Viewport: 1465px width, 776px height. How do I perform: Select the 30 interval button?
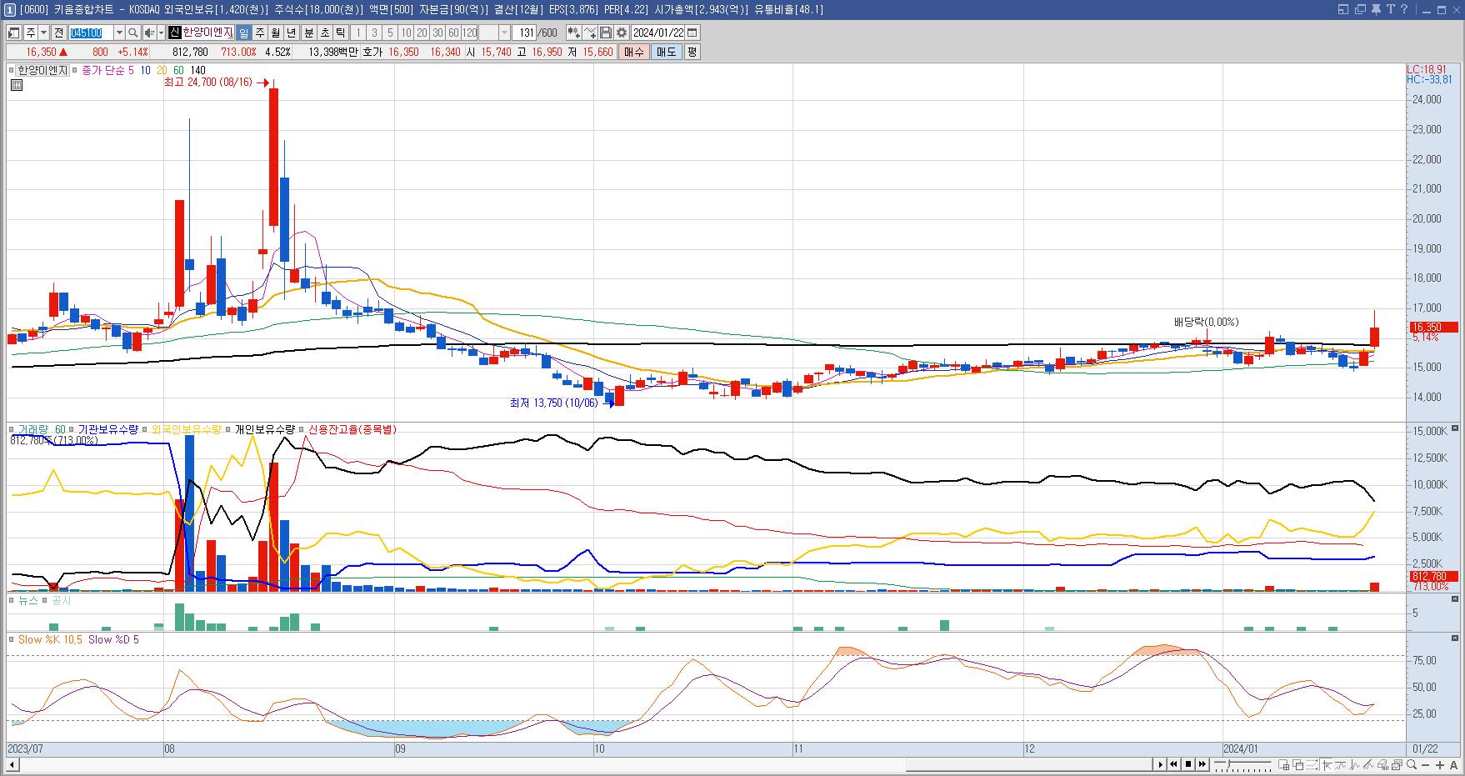[437, 33]
